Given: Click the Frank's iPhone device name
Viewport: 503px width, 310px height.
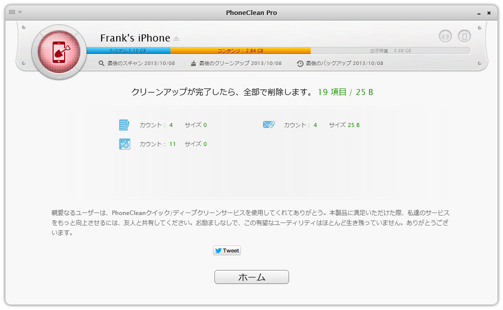Looking at the screenshot, I should (x=135, y=38).
